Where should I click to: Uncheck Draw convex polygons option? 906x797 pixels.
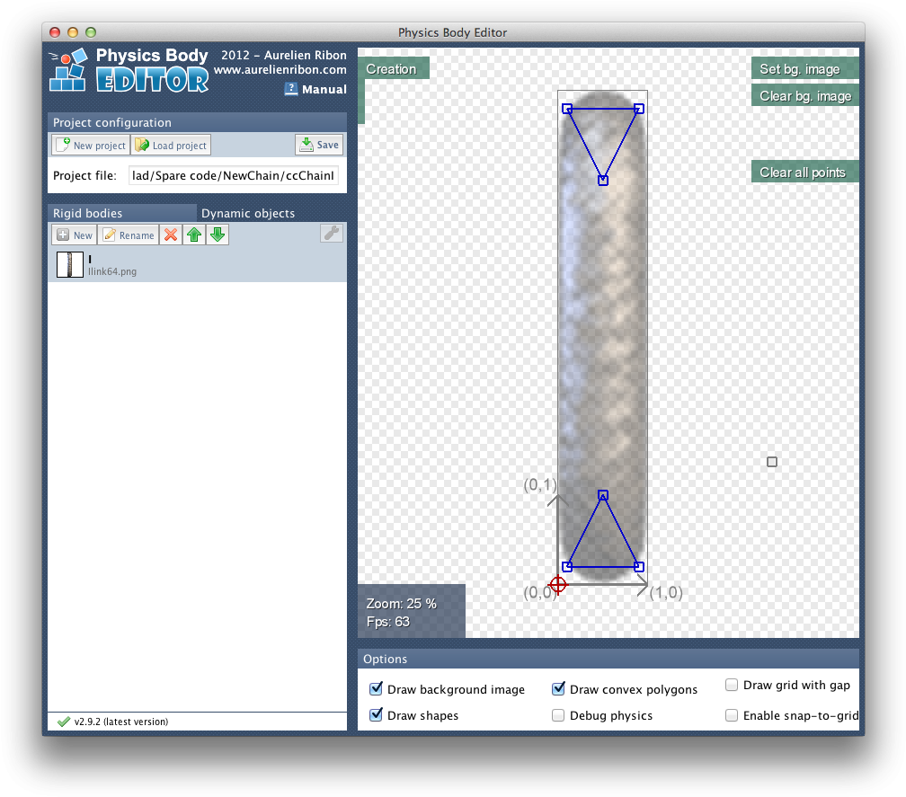click(559, 689)
